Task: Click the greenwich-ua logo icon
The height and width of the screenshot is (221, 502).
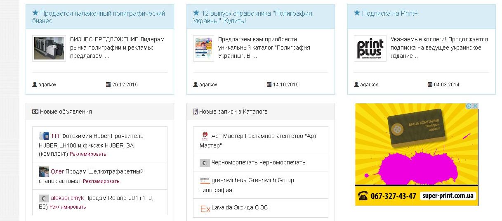Action: (205, 181)
